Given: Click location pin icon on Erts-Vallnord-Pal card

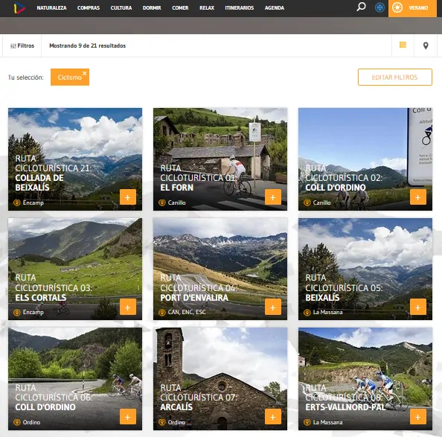Looking at the screenshot, I should 307,422.
